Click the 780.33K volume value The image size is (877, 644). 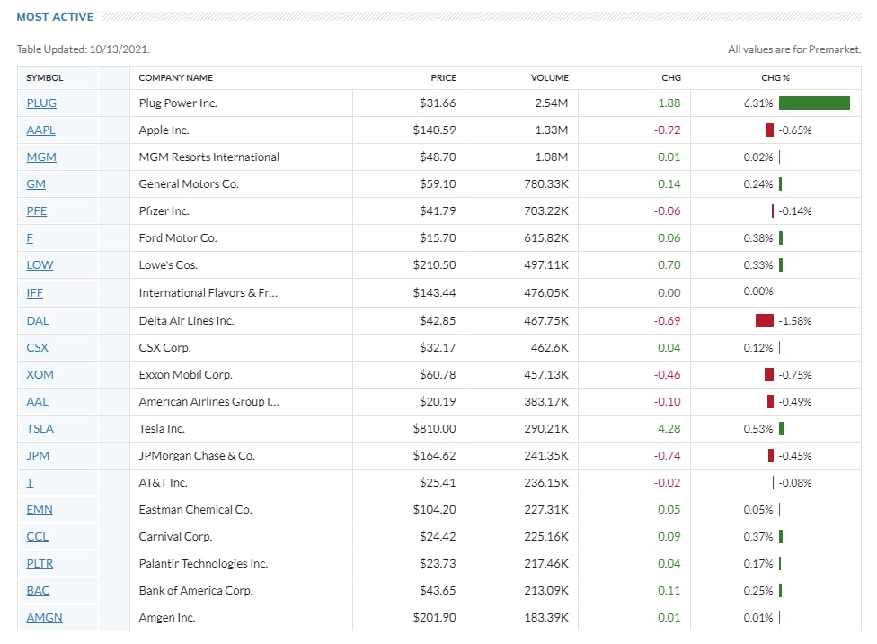(546, 183)
